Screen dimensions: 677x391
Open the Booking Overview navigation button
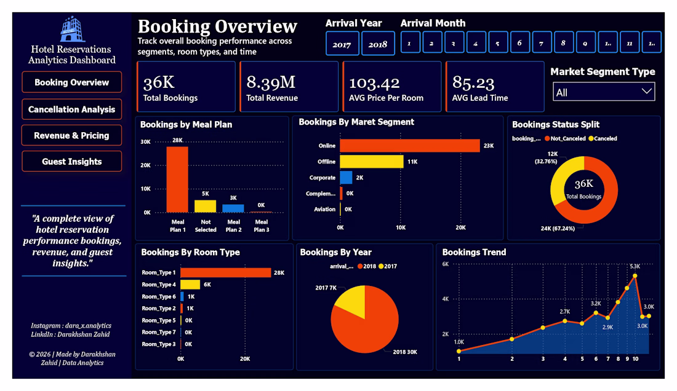click(71, 82)
